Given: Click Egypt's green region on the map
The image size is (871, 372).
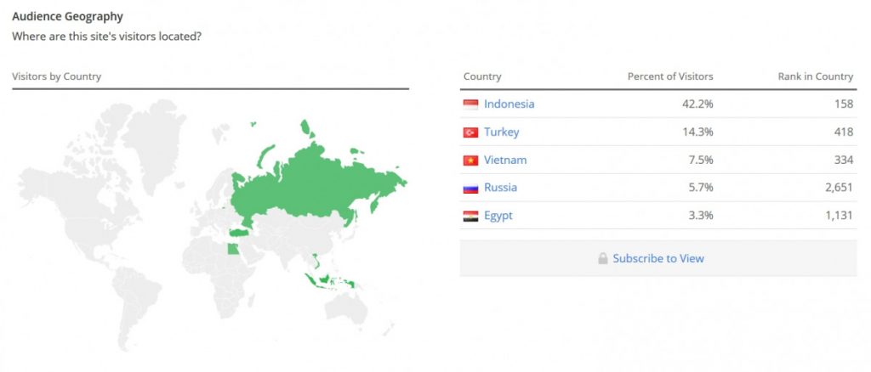Looking at the screenshot, I should point(232,250).
